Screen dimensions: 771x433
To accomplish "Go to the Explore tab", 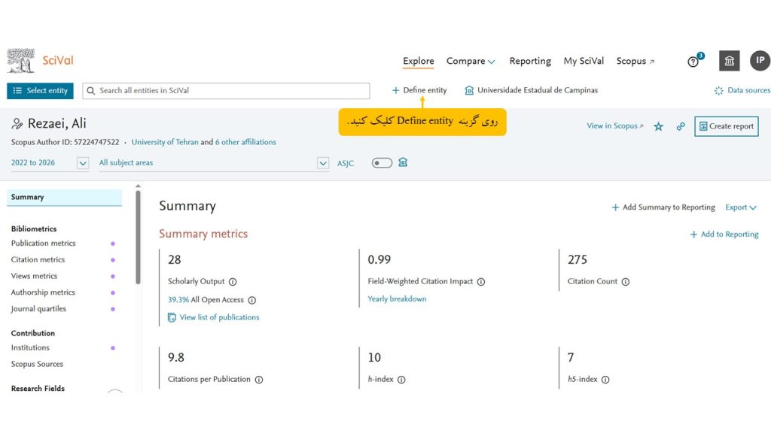I will 419,61.
